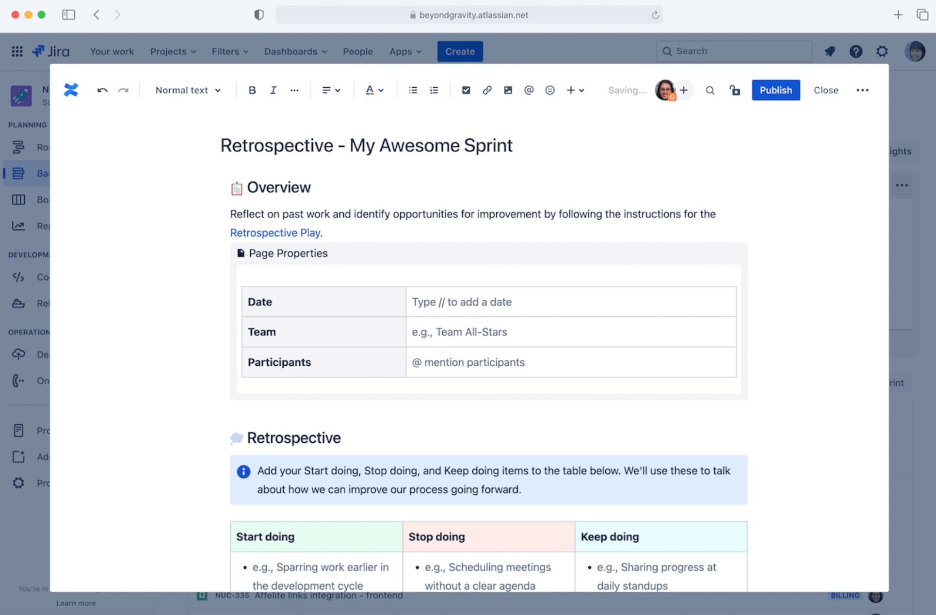Open the text color picker
Screen dimensions: 936x615
click(x=374, y=90)
